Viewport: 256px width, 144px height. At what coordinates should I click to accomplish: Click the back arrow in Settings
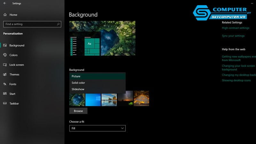point(5,3)
